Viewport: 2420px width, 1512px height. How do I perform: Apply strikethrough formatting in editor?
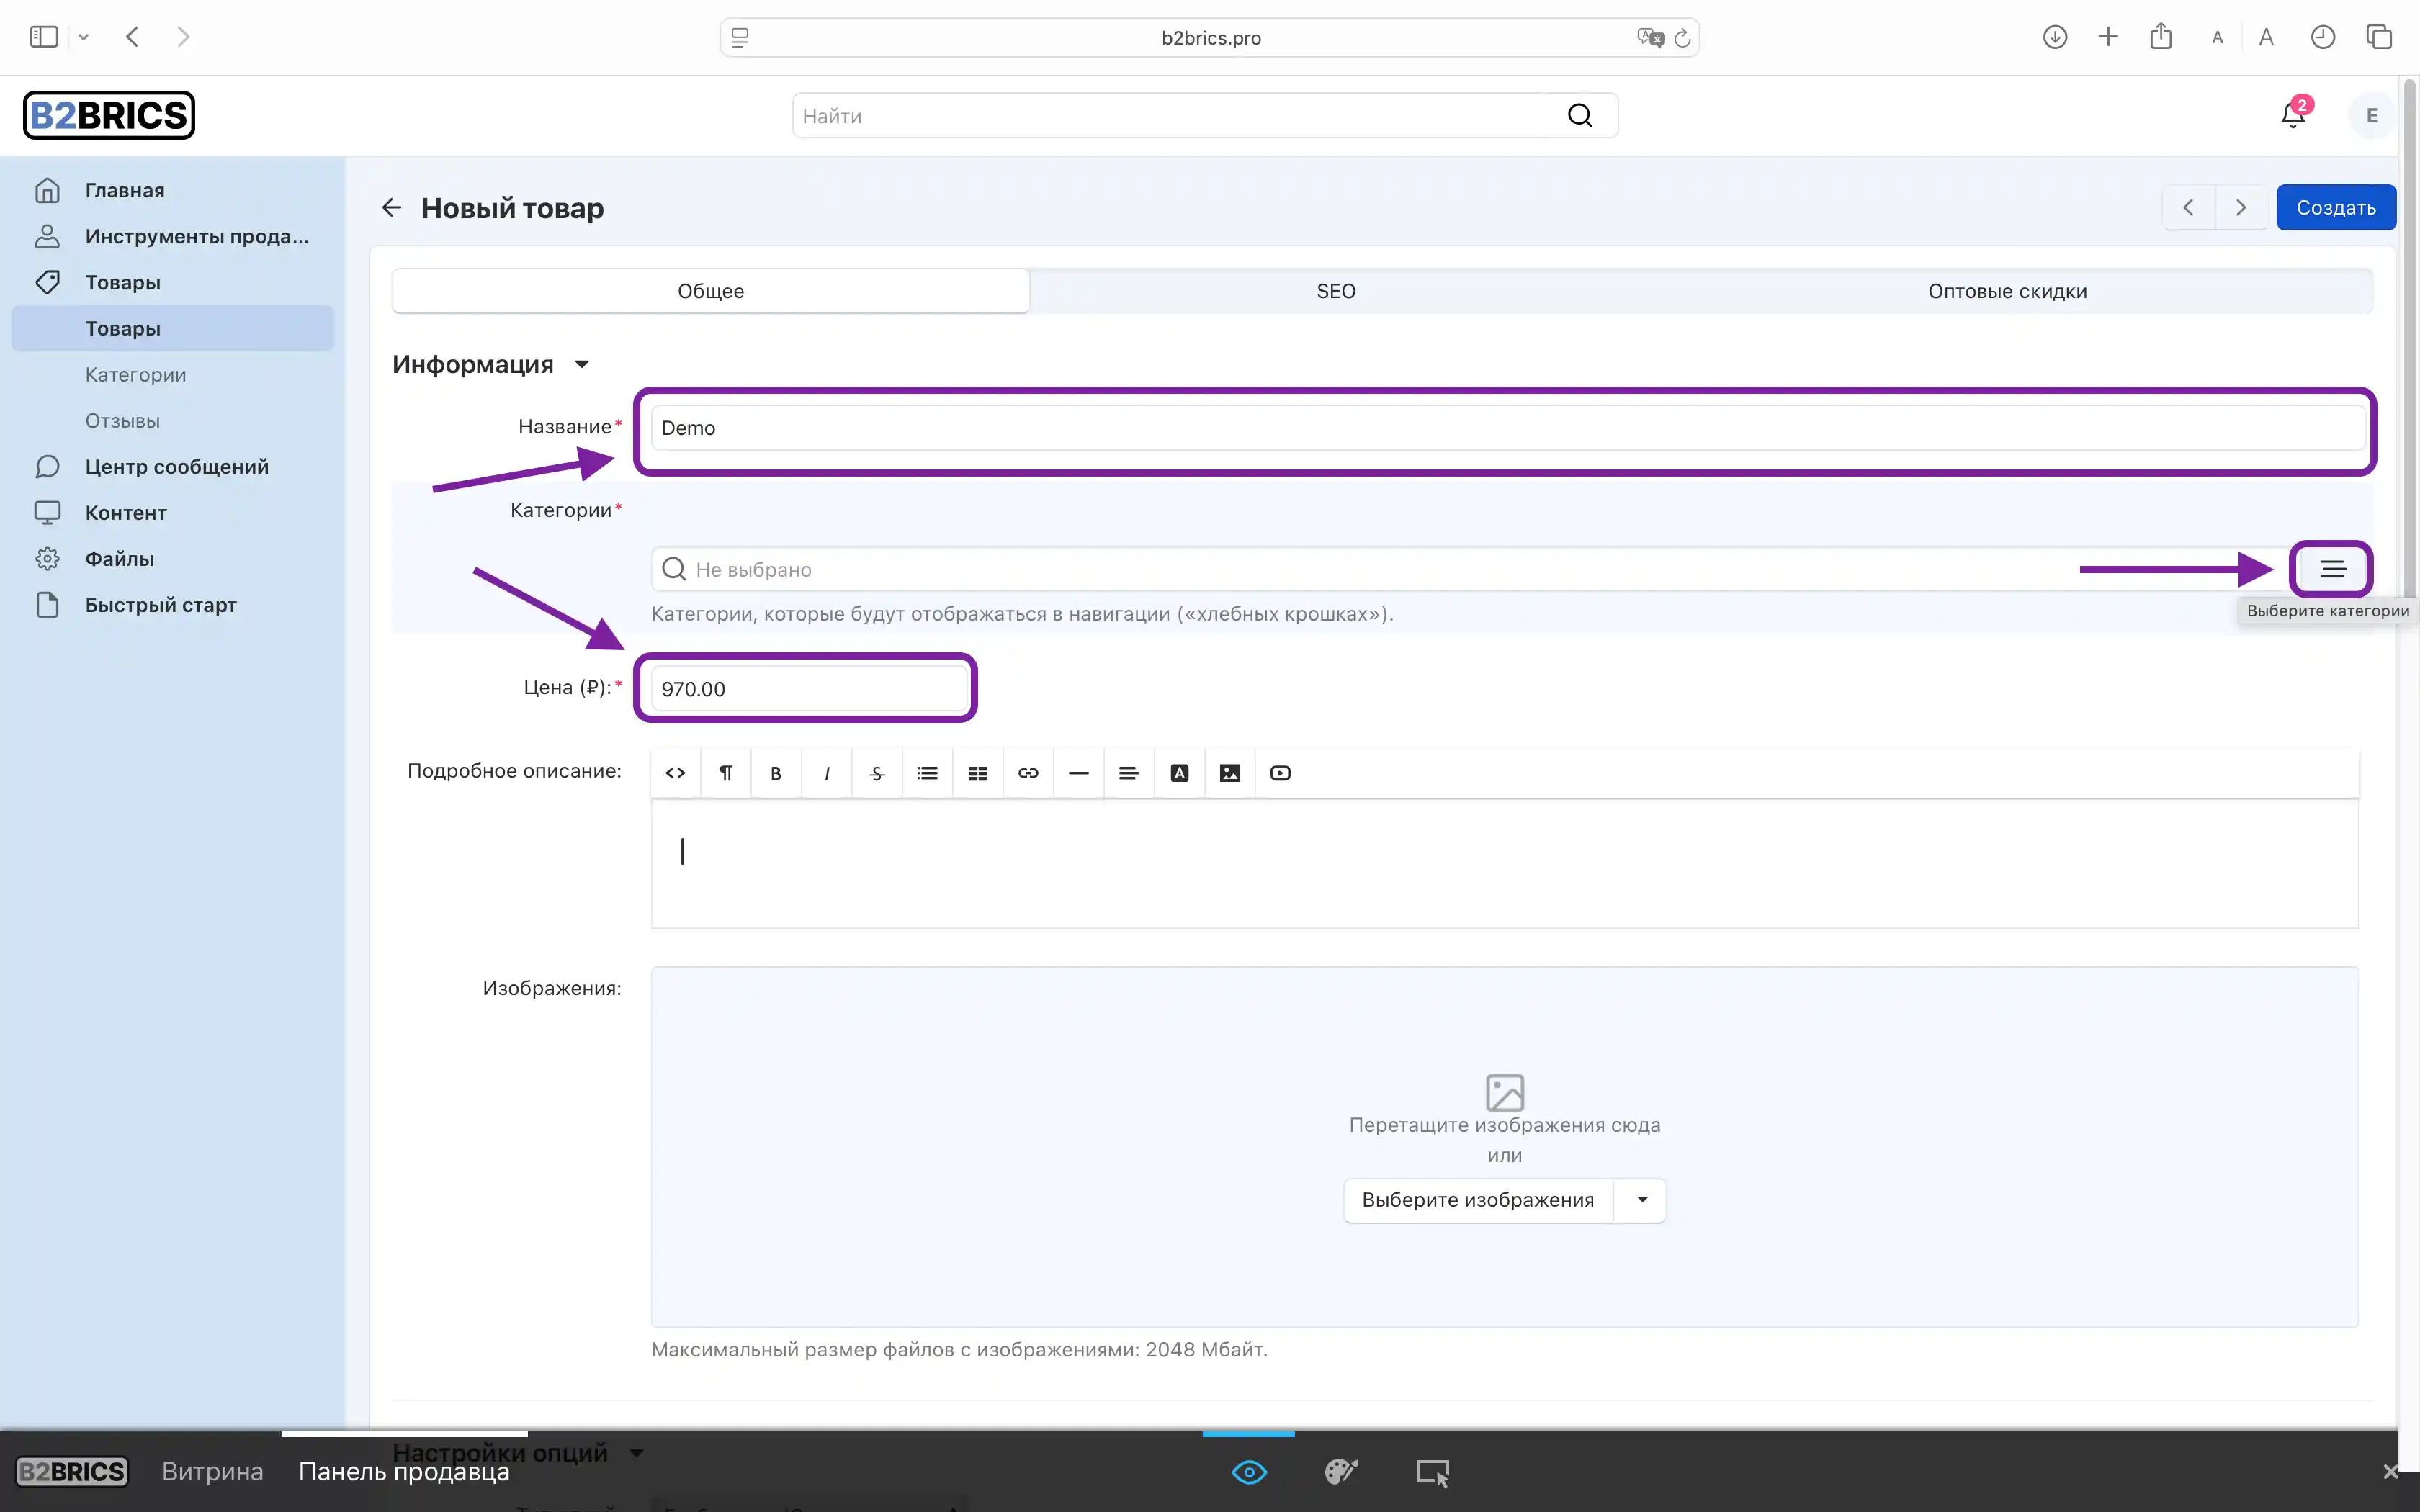point(877,773)
